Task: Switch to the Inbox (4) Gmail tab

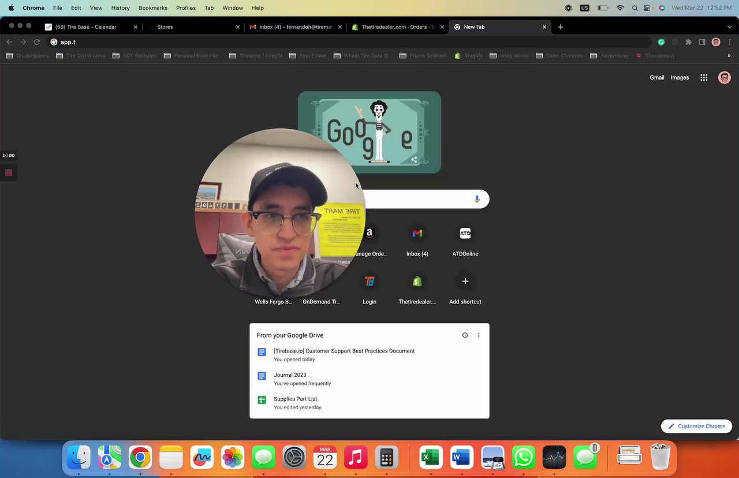Action: pyautogui.click(x=296, y=27)
